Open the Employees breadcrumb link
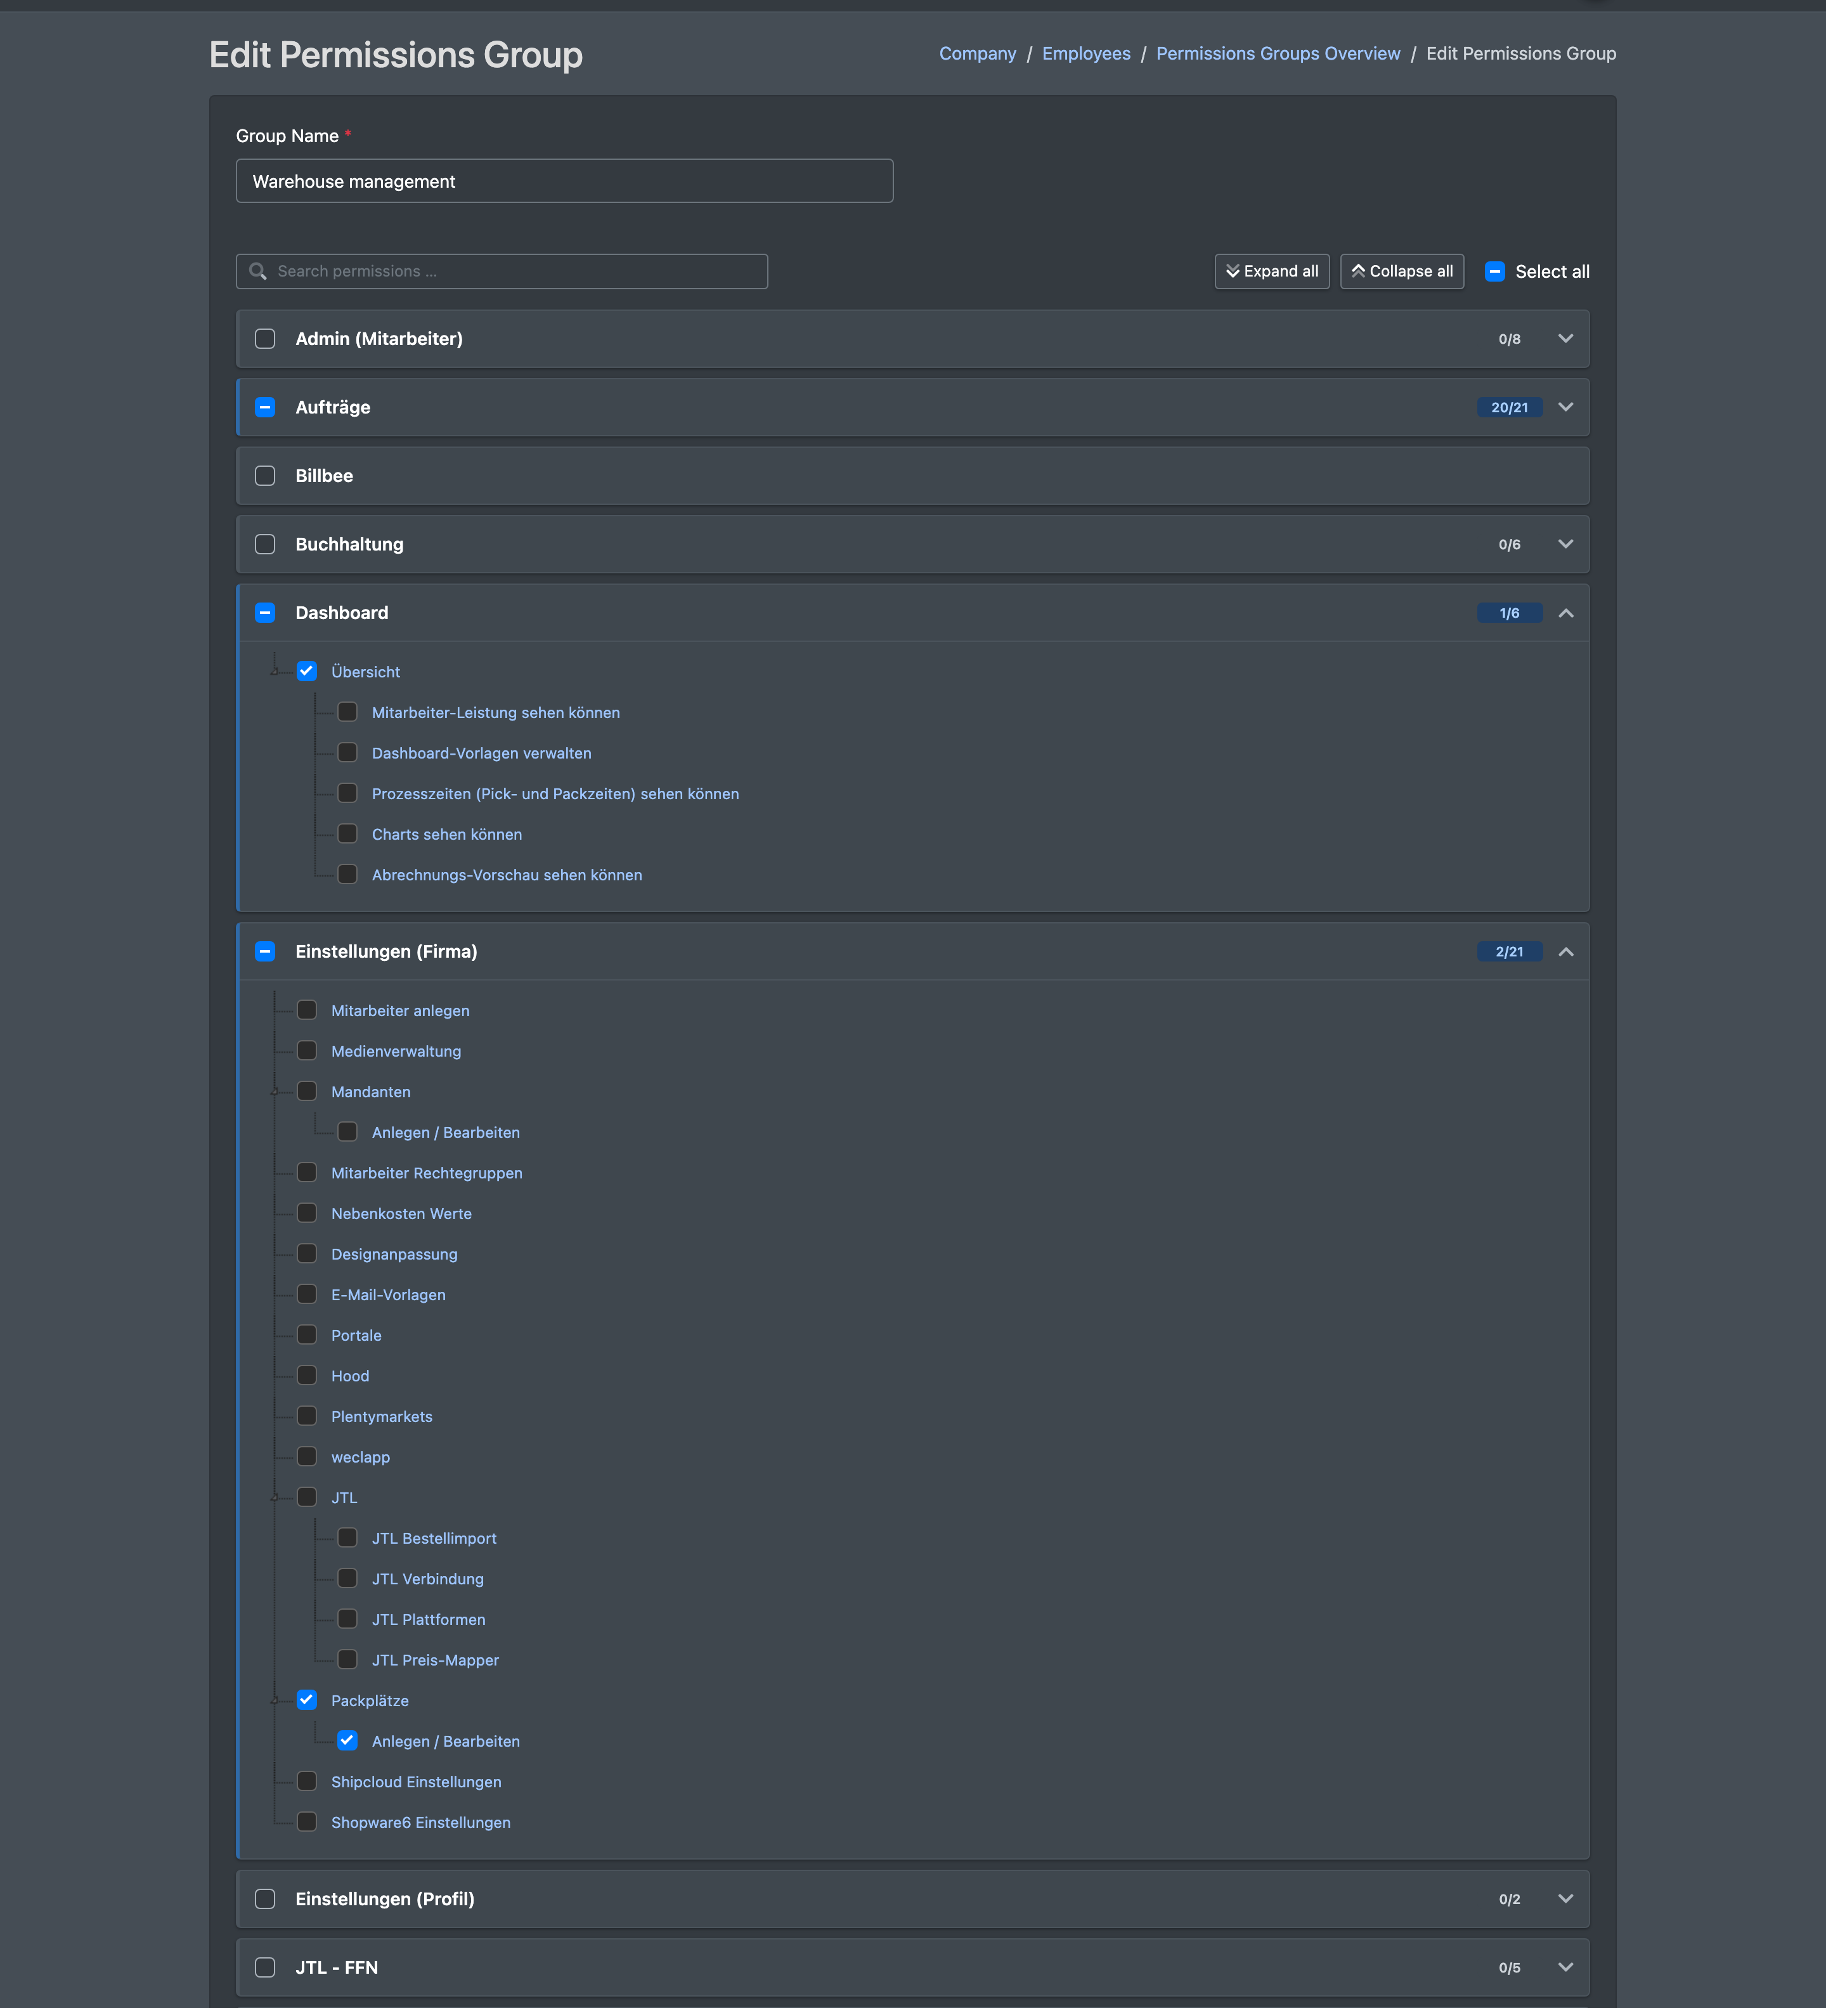This screenshot has width=1826, height=2008. tap(1086, 54)
